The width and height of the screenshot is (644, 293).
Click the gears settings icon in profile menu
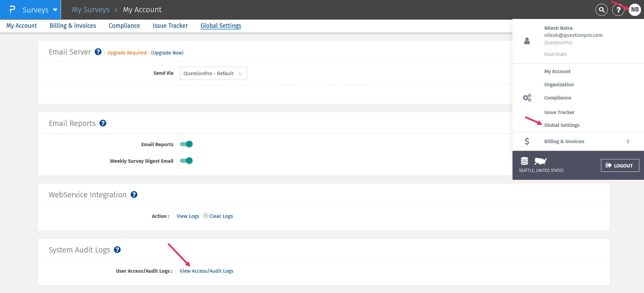pos(527,98)
